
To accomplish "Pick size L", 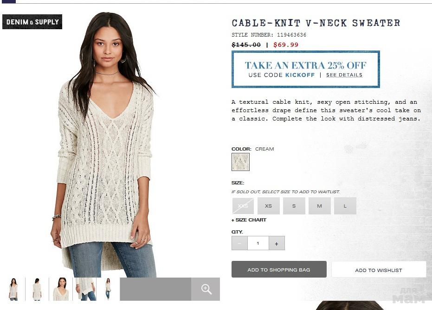I will click(x=345, y=206).
